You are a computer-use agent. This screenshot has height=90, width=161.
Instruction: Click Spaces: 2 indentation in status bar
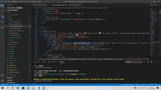138,85
